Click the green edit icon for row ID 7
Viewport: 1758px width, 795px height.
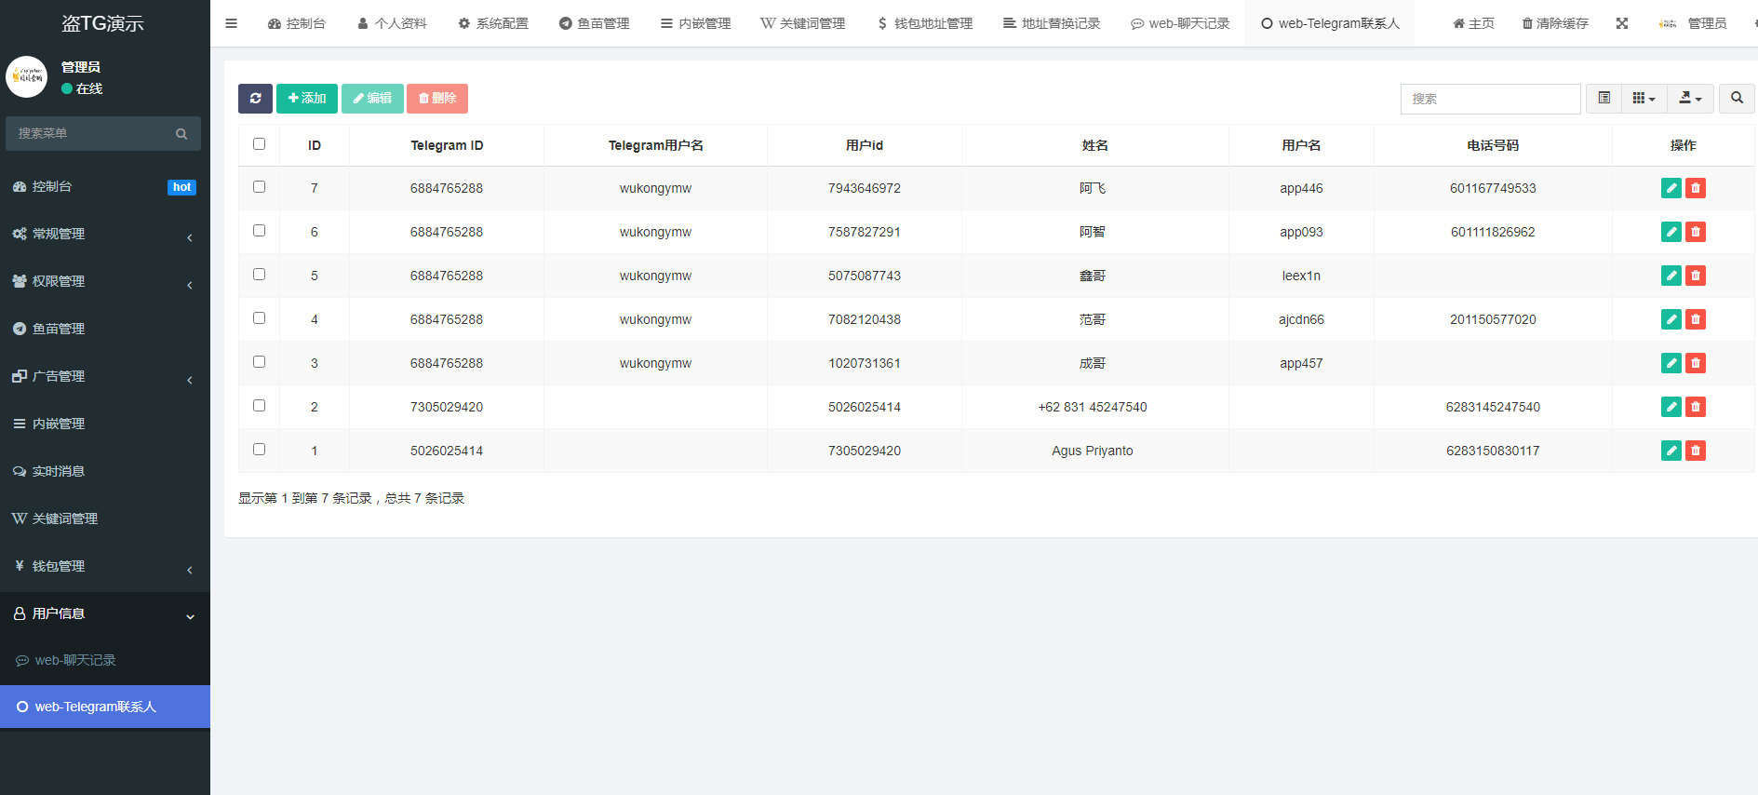1671,188
